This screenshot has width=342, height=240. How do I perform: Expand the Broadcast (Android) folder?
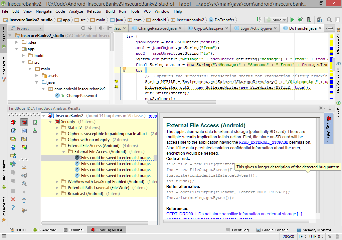click(x=57, y=194)
